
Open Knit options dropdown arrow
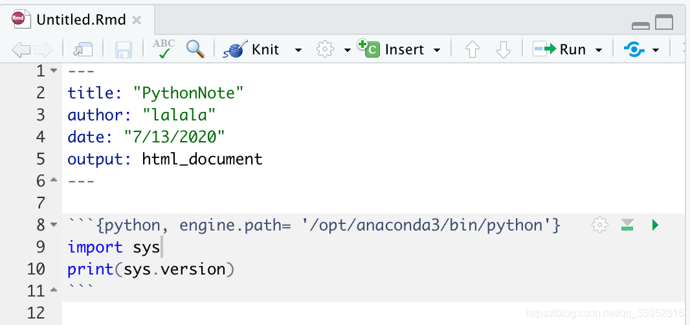(x=298, y=50)
